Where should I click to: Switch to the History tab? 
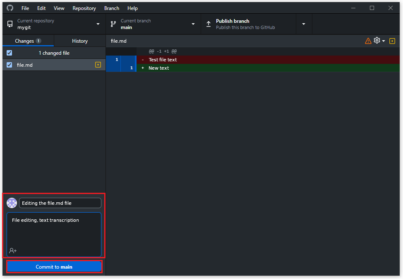(x=80, y=41)
